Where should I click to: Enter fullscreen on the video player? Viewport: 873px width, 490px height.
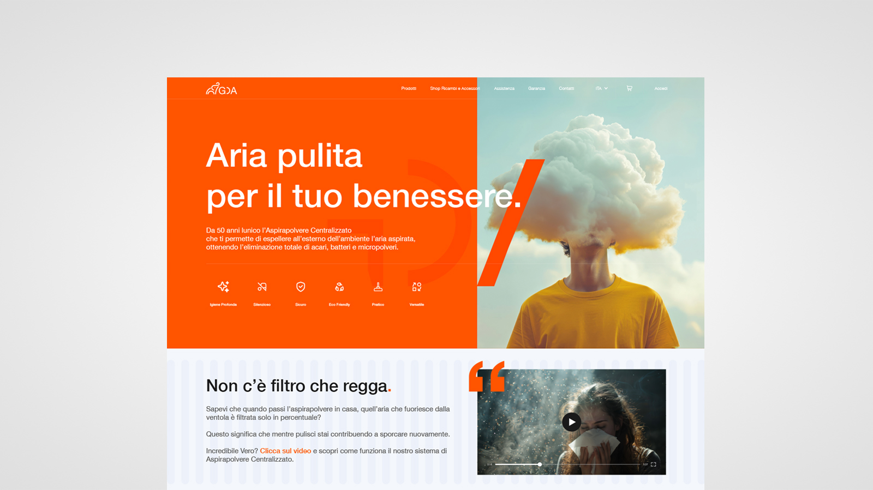coord(653,464)
